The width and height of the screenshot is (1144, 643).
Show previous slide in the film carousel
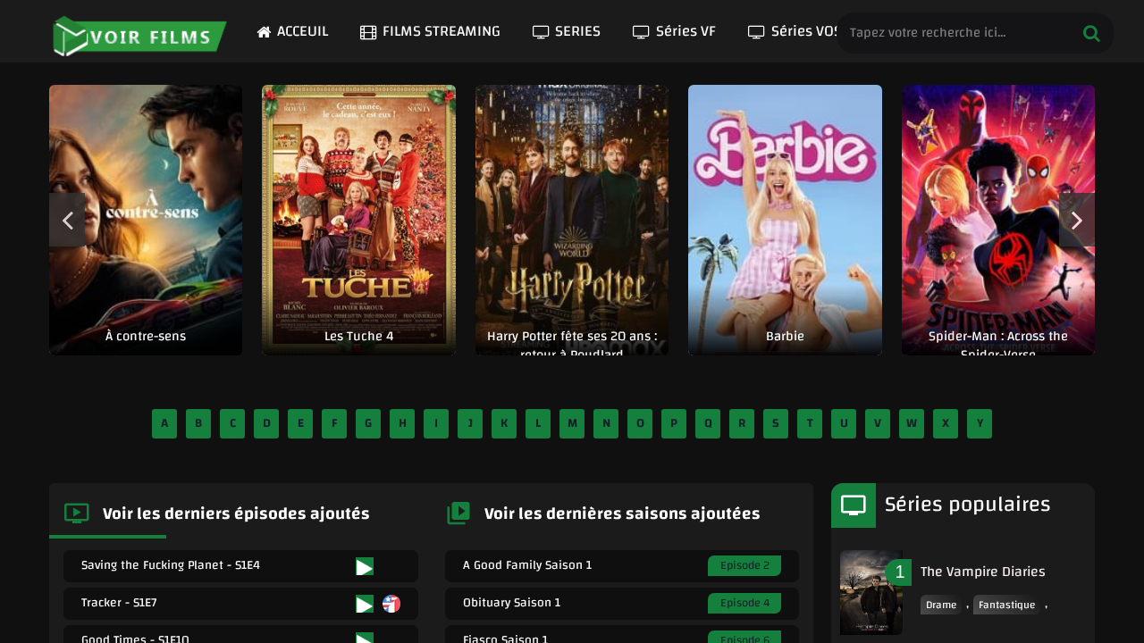pos(67,220)
